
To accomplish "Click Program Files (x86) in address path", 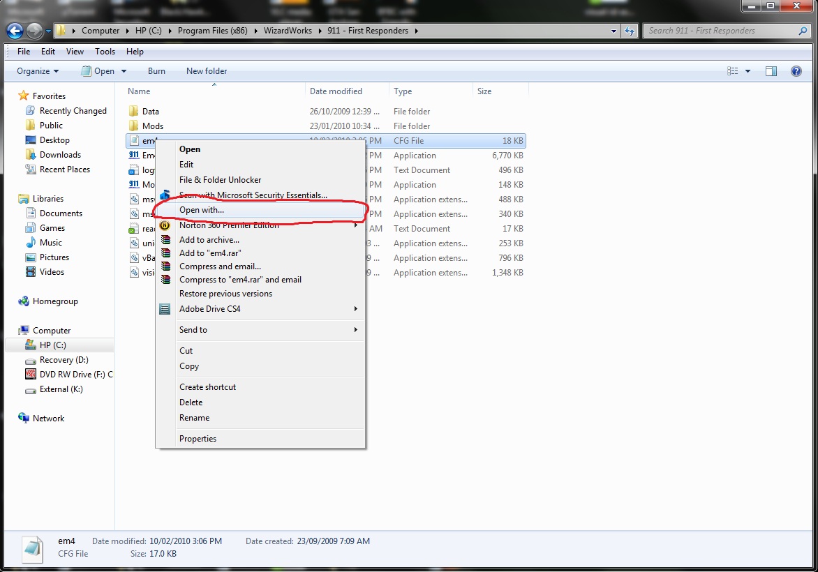I will point(212,31).
